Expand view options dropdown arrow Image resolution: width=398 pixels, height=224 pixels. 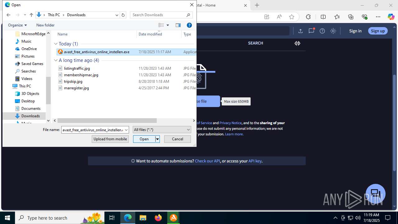pos(168,25)
